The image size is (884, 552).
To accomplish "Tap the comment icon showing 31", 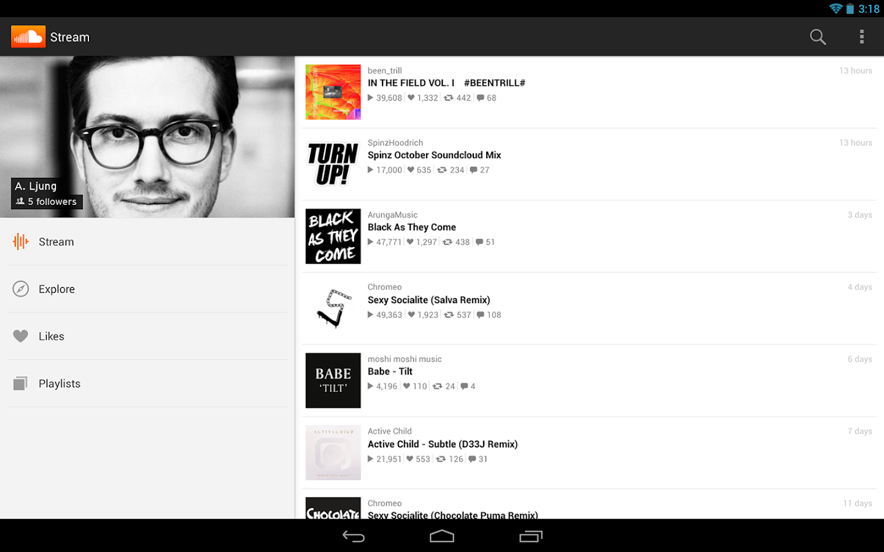I will [473, 459].
